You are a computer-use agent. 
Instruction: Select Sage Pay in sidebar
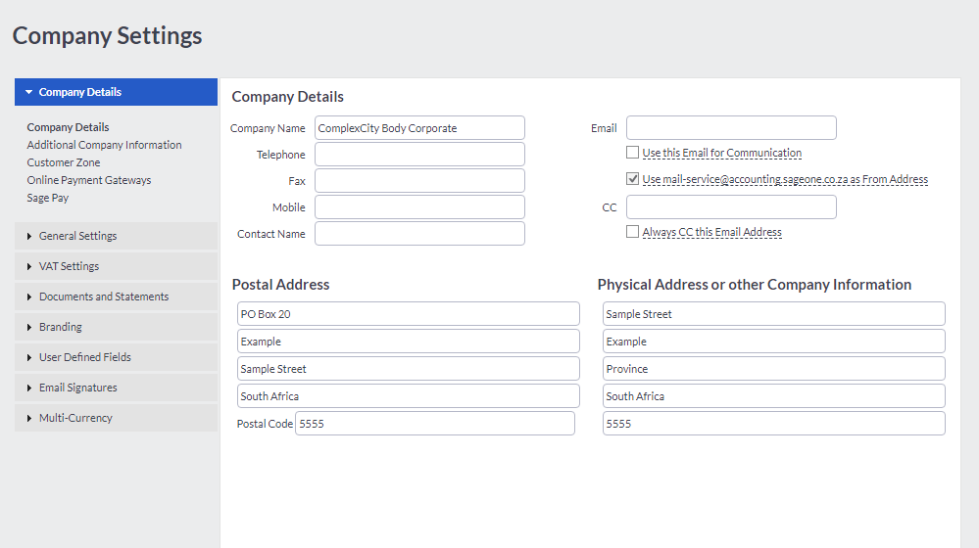[x=48, y=198]
